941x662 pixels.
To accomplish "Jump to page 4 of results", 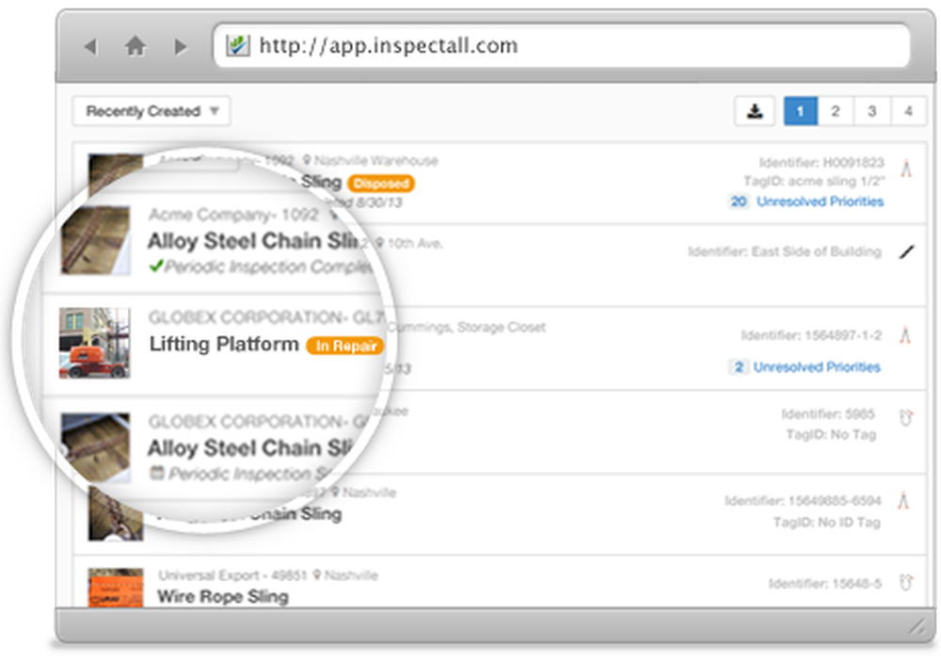I will coord(908,111).
